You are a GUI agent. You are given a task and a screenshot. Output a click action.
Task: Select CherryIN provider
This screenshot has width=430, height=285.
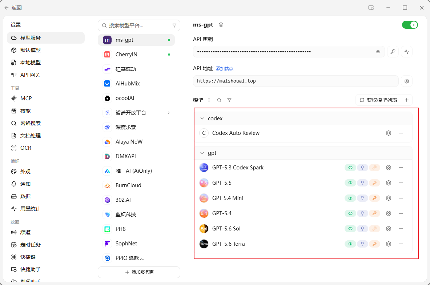[x=136, y=55]
